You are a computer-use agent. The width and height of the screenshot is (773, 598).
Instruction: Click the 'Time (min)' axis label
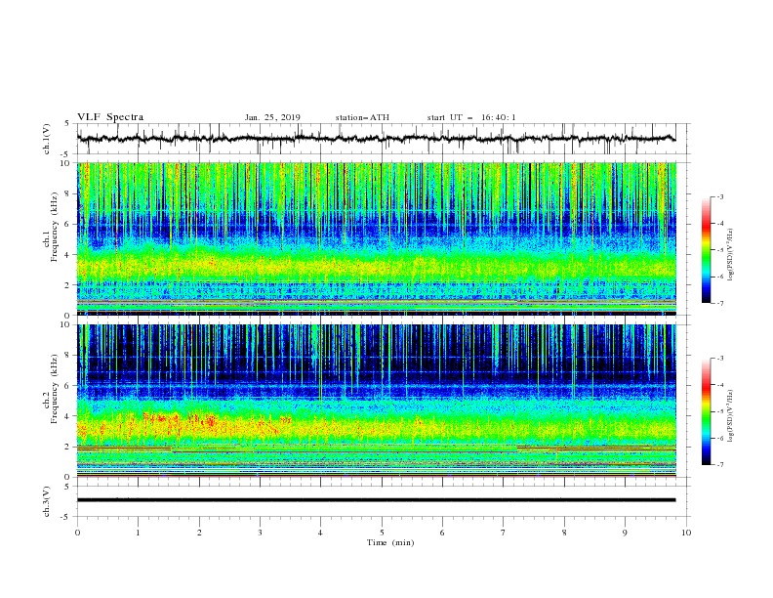point(390,542)
